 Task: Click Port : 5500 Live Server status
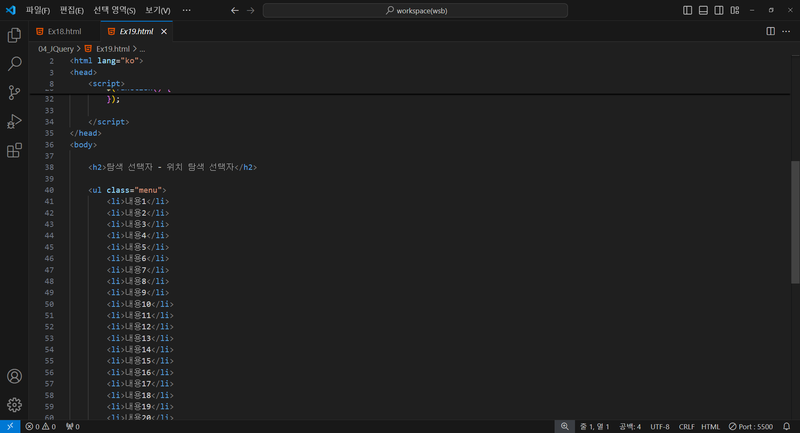pyautogui.click(x=751, y=427)
